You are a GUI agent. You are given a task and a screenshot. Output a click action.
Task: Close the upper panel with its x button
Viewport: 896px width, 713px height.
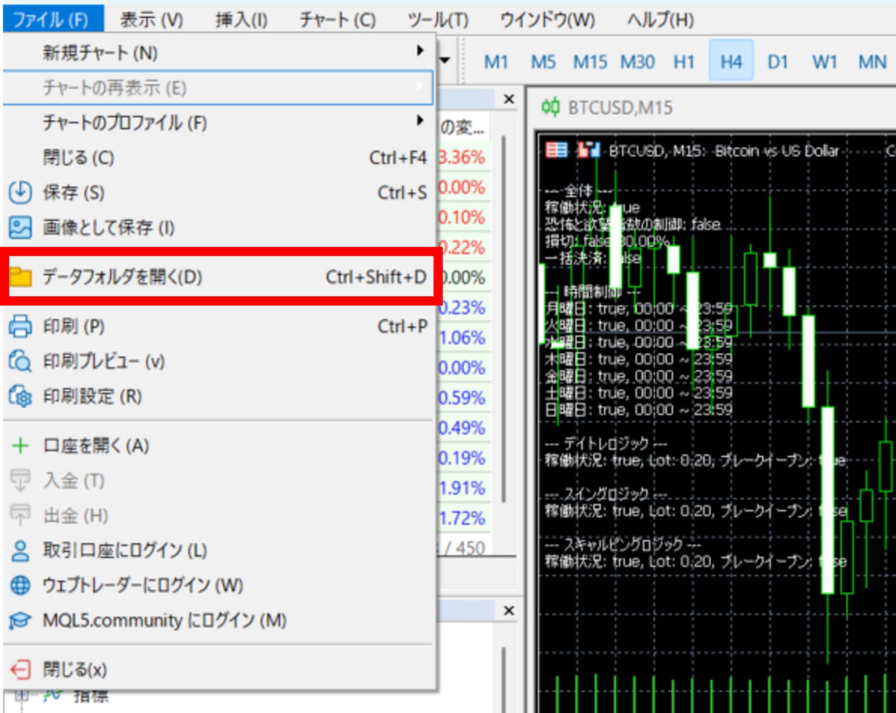point(509,99)
